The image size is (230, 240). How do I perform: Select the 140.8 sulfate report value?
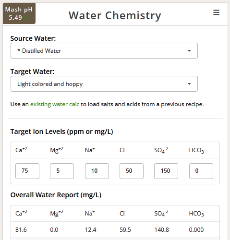(x=161, y=230)
